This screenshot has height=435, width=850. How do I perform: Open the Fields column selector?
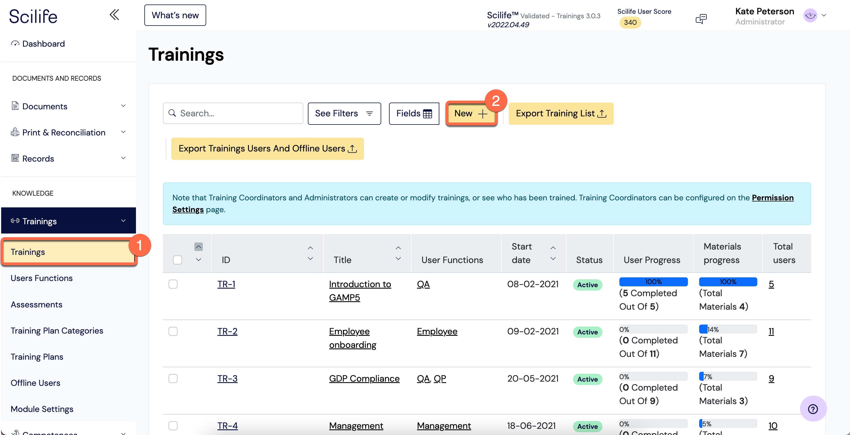414,113
